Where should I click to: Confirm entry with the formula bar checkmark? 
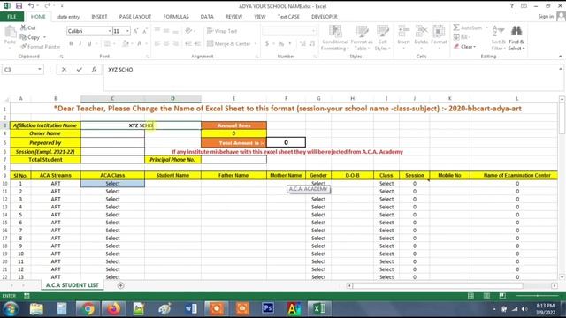point(79,69)
